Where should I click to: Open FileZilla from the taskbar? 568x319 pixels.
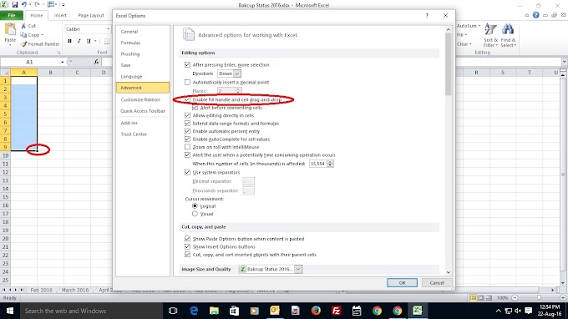336,311
